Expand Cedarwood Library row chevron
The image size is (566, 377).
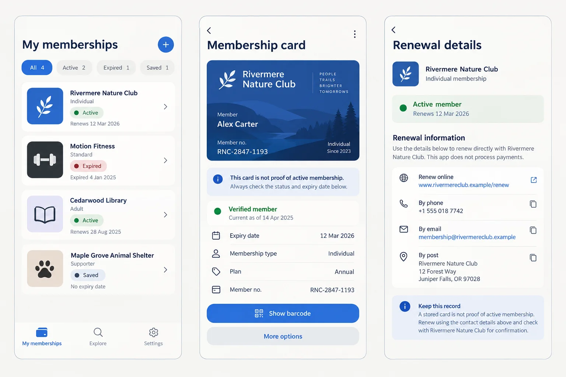click(165, 215)
